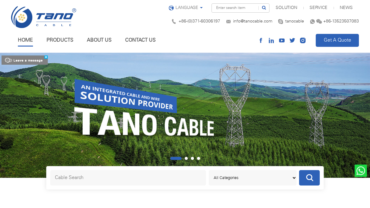Visit the YouTube channel icon
Image resolution: width=370 pixels, height=208 pixels.
coord(282,40)
